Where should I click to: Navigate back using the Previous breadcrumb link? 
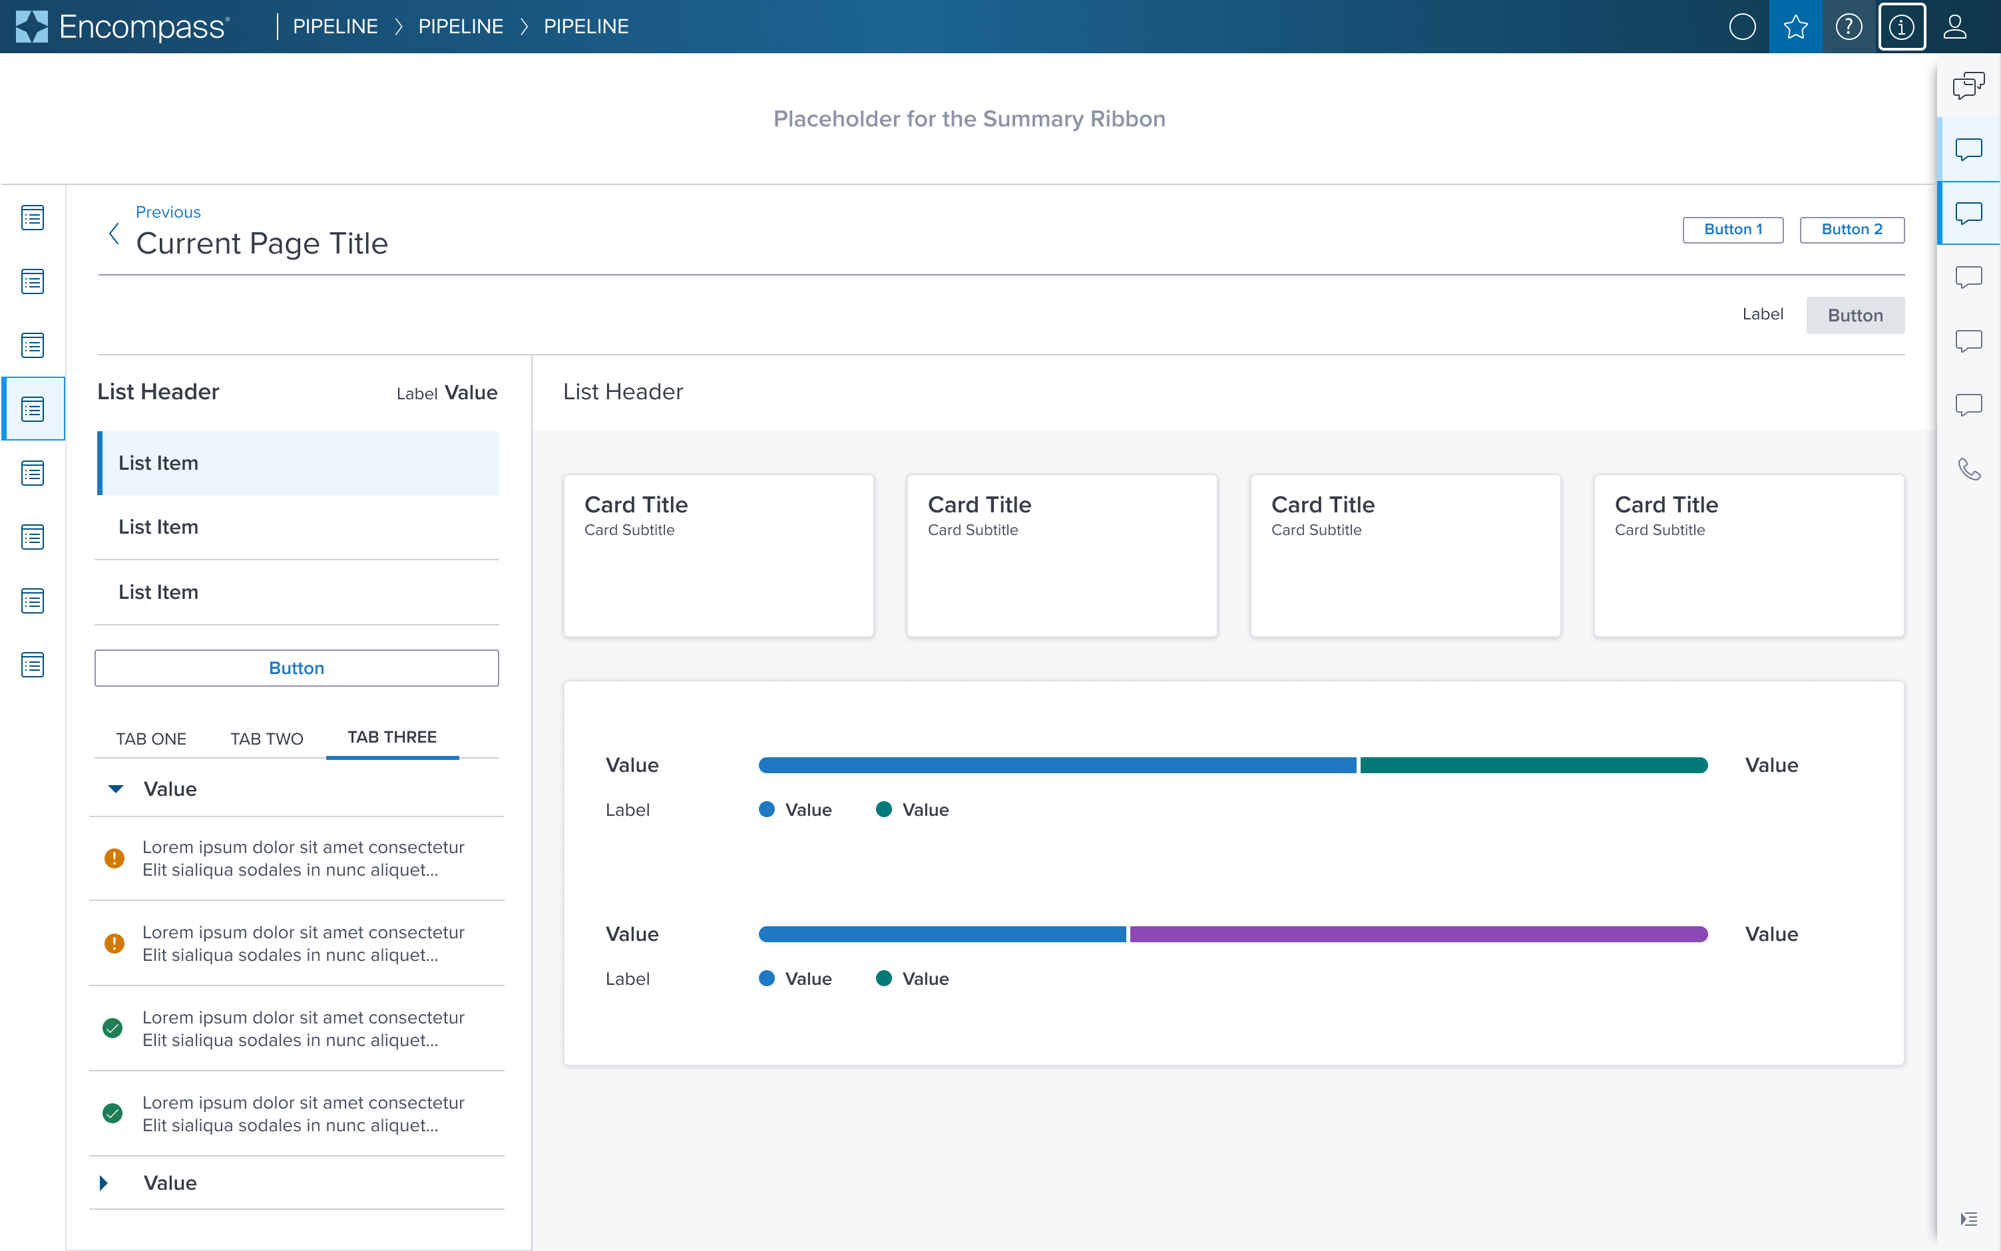pos(166,210)
